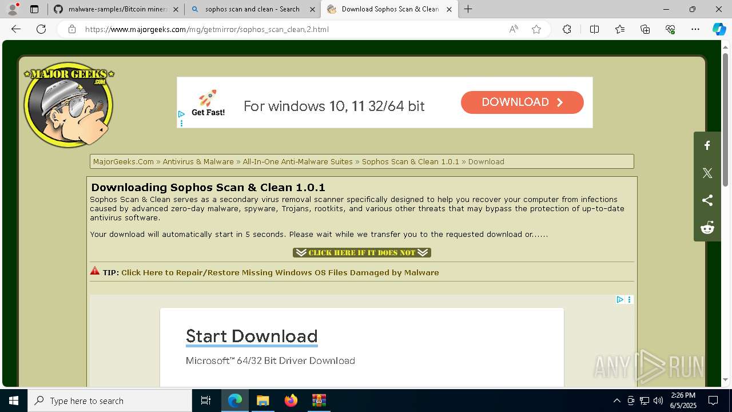Open ad options dots on lower ad
The height and width of the screenshot is (412, 732).
pos(630,299)
